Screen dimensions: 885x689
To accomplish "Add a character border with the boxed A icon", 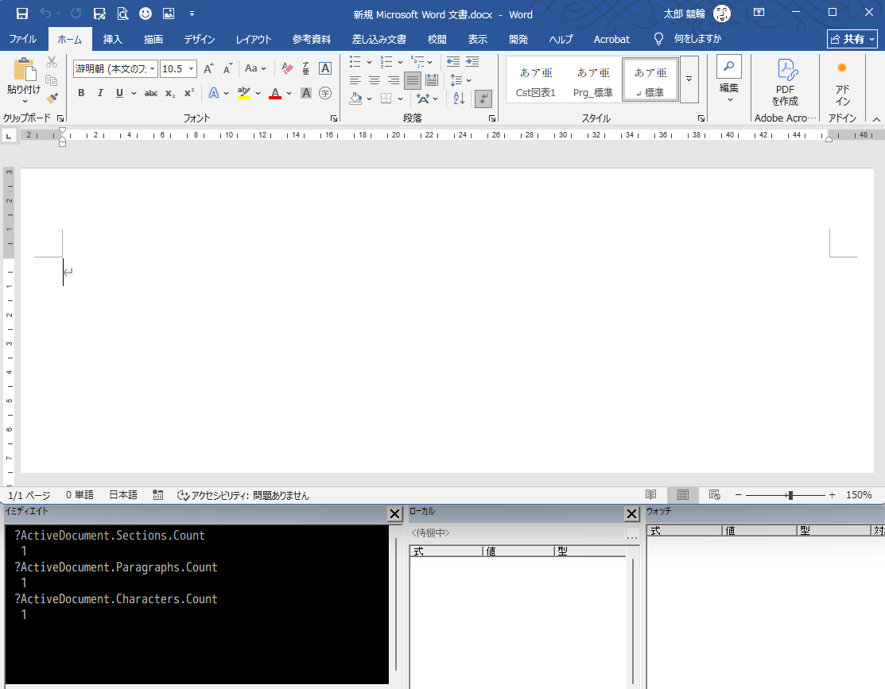I will [325, 69].
